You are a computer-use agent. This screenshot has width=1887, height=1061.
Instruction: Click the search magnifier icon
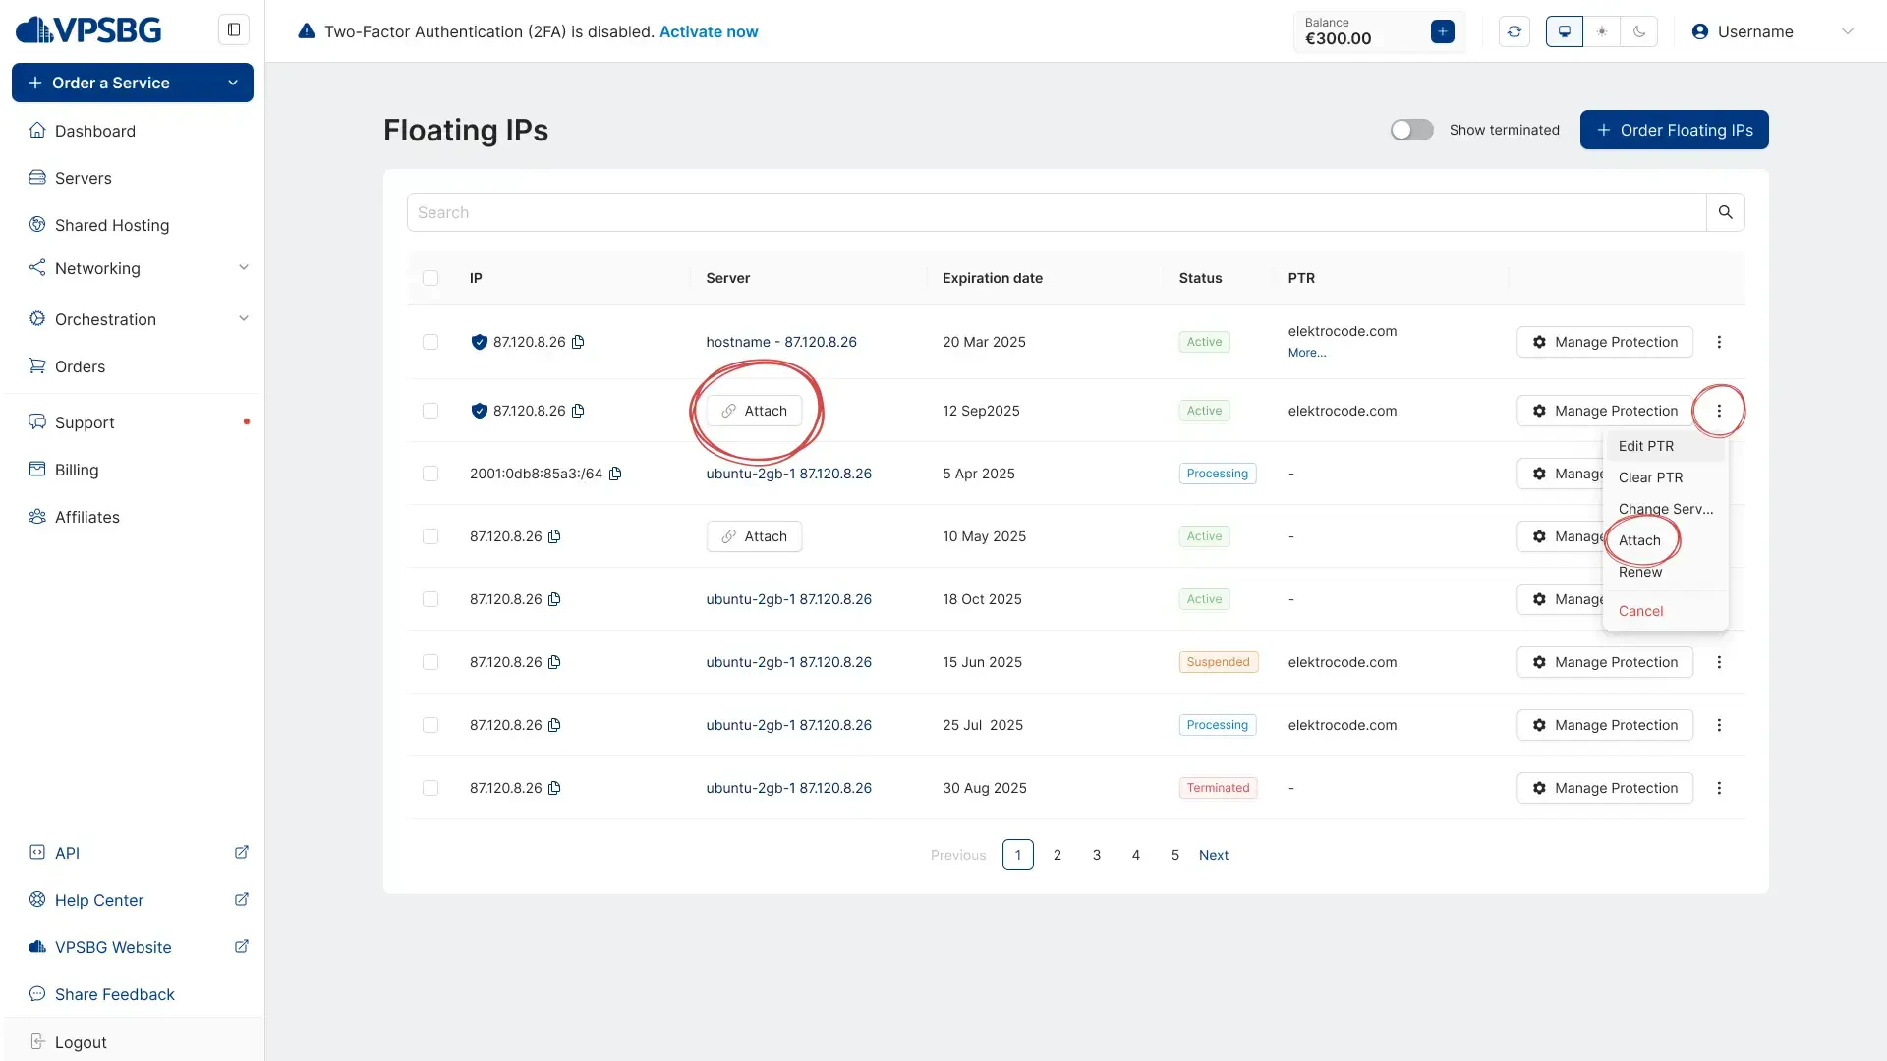[1725, 212]
